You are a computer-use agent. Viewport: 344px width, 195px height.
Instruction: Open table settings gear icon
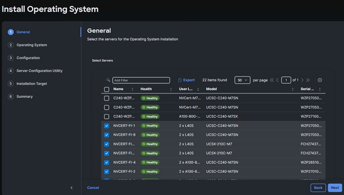320,80
